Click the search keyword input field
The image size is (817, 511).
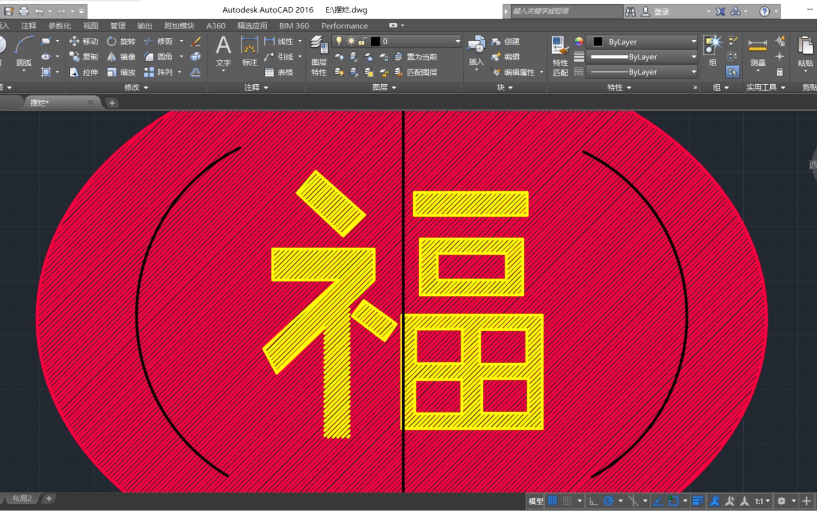[566, 11]
